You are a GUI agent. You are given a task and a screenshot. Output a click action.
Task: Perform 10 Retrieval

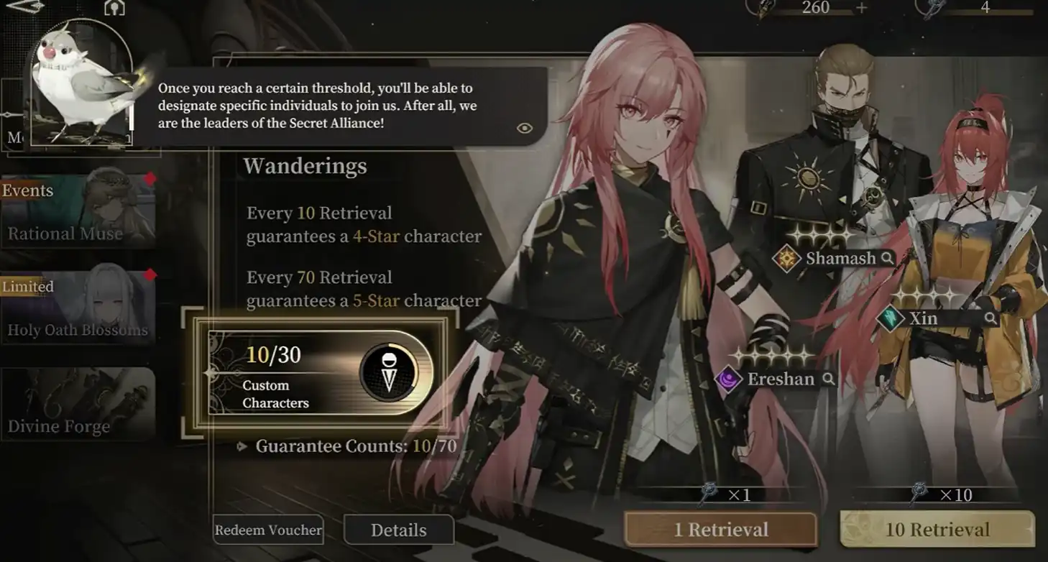pyautogui.click(x=937, y=530)
